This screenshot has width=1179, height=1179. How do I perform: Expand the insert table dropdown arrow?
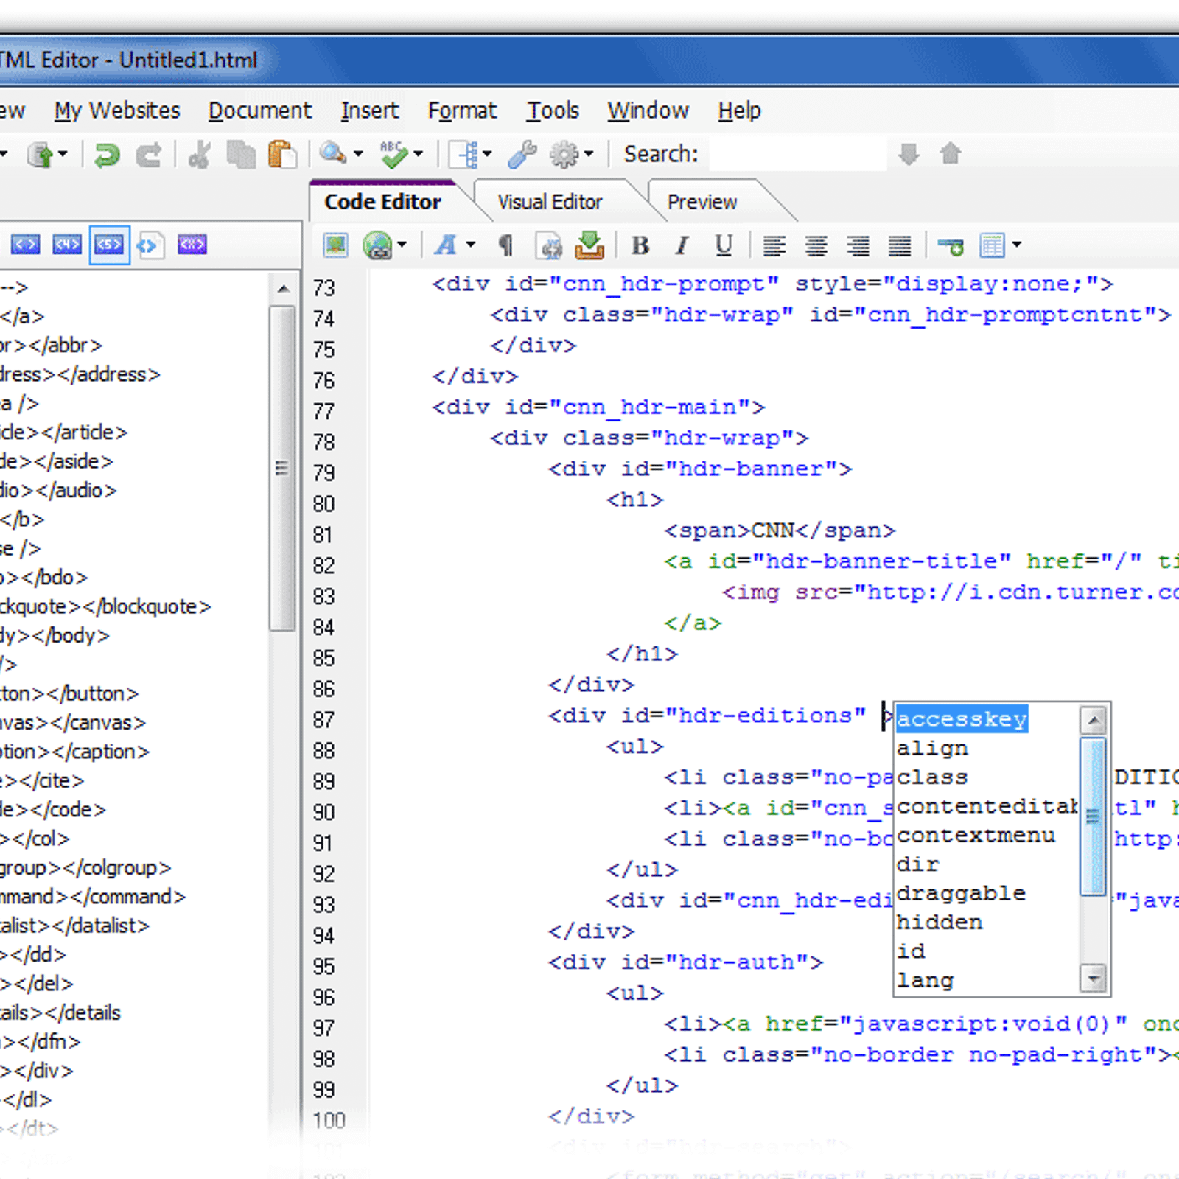click(x=1017, y=245)
